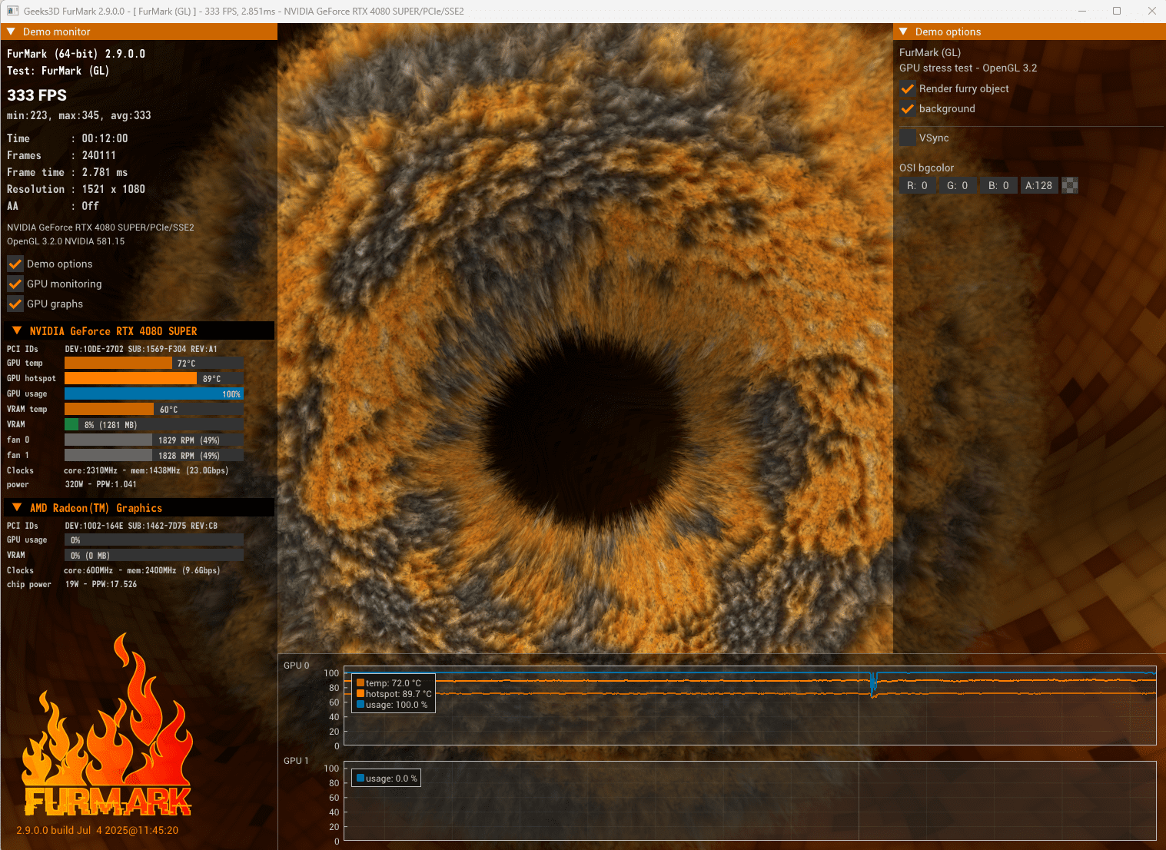Open the OSI bgcolor swatch picker
The width and height of the screenshot is (1166, 850).
coord(1070,185)
